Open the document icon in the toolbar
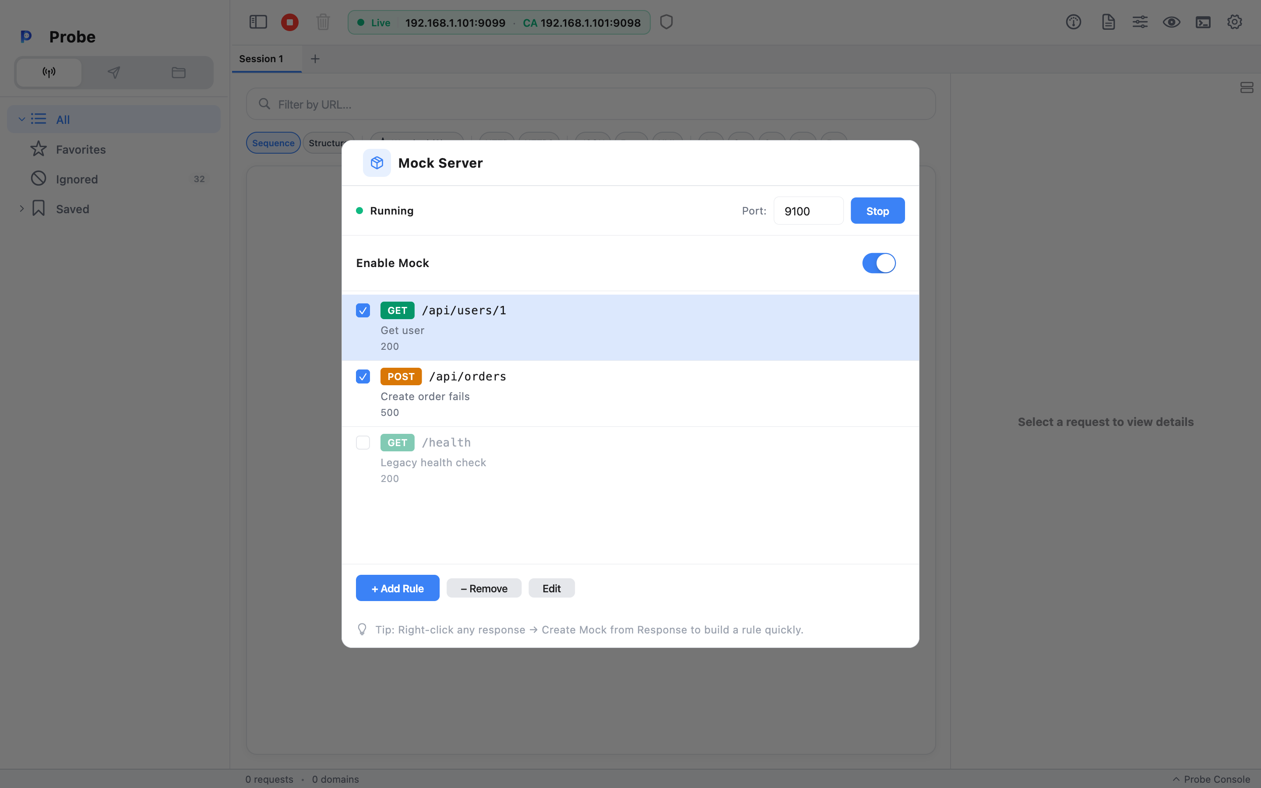The image size is (1261, 788). click(1108, 22)
